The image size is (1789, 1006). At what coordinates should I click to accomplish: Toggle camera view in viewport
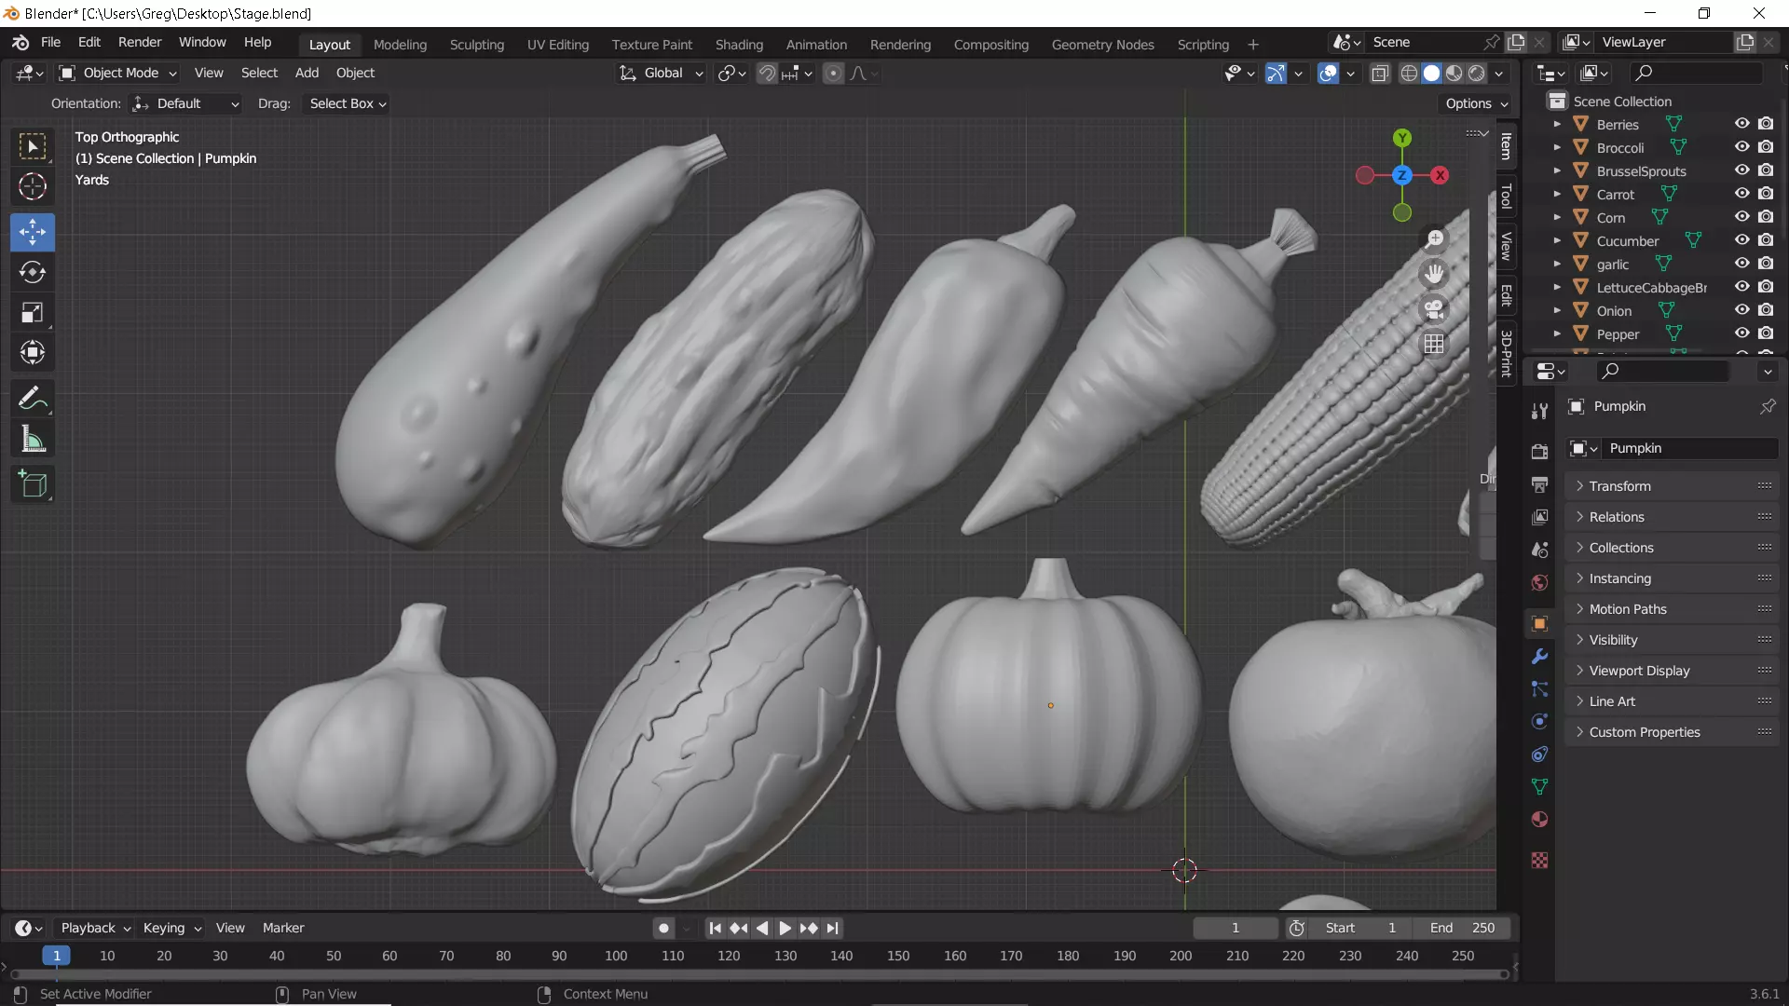[1434, 308]
